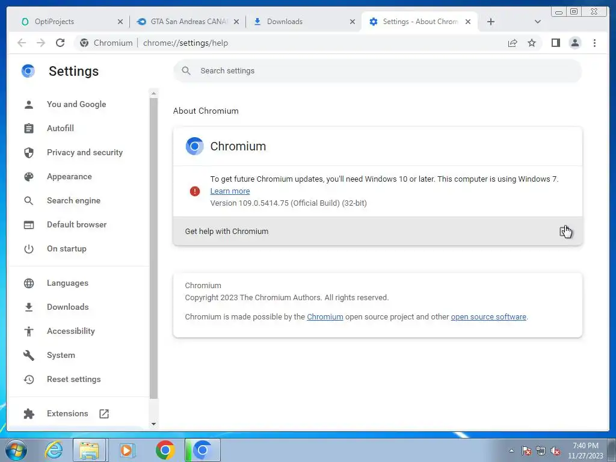The image size is (616, 462).
Task: Click the share page icon in address bar
Action: [x=513, y=43]
